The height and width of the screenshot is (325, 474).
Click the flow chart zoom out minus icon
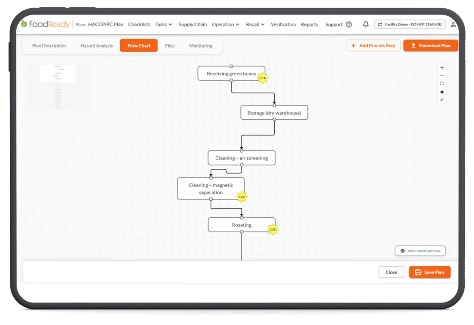pyautogui.click(x=442, y=76)
